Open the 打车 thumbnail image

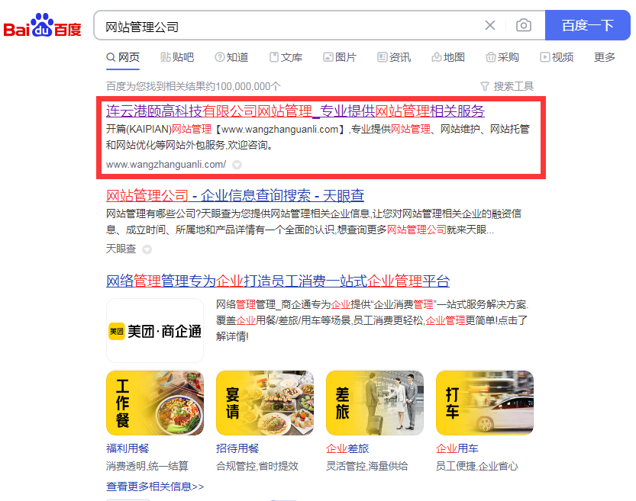point(485,403)
